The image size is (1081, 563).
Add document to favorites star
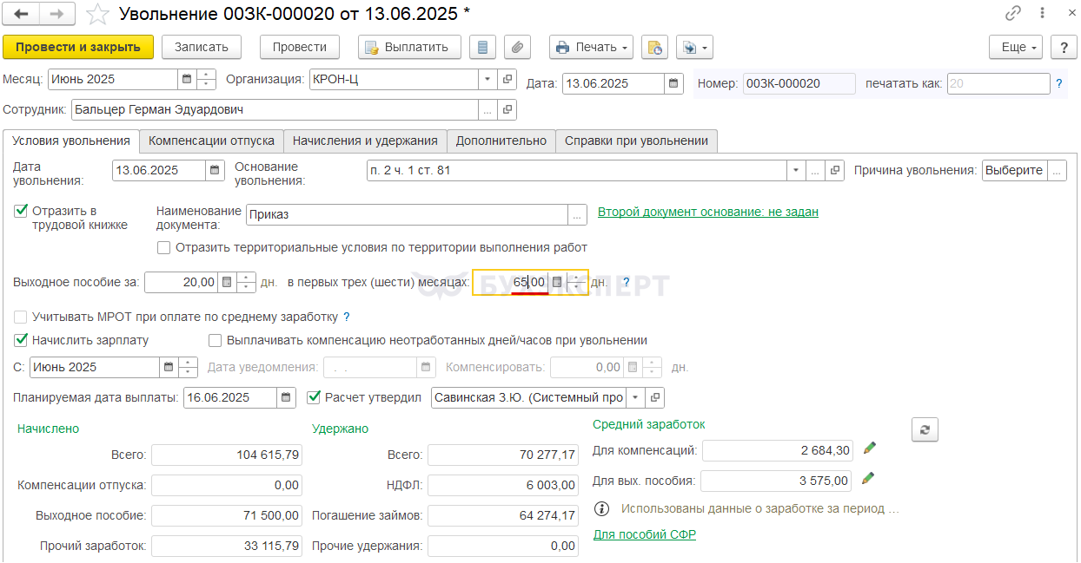(x=98, y=14)
